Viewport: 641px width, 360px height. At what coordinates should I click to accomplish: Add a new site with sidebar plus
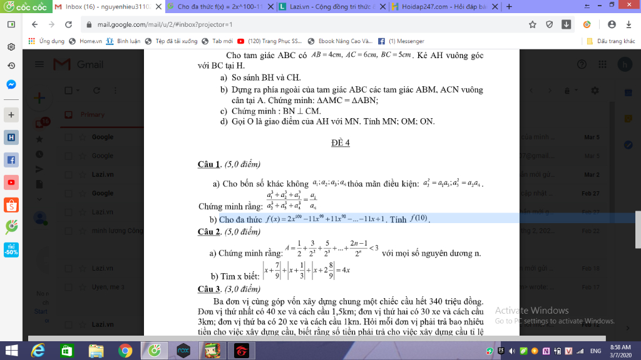click(x=11, y=115)
